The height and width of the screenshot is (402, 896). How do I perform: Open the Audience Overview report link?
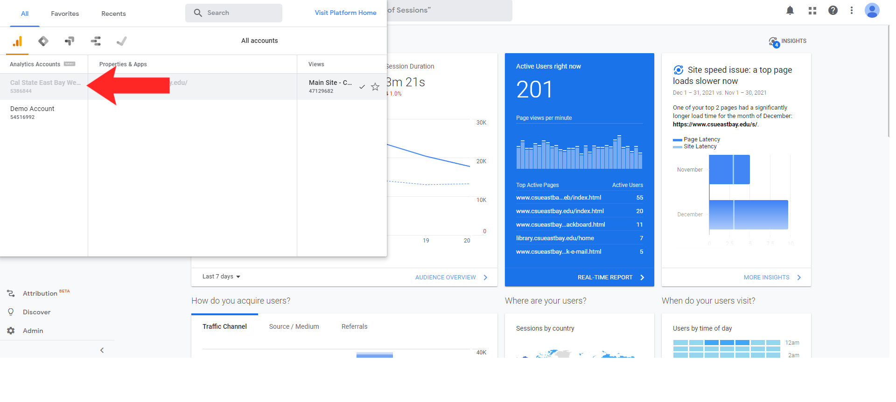tap(451, 277)
